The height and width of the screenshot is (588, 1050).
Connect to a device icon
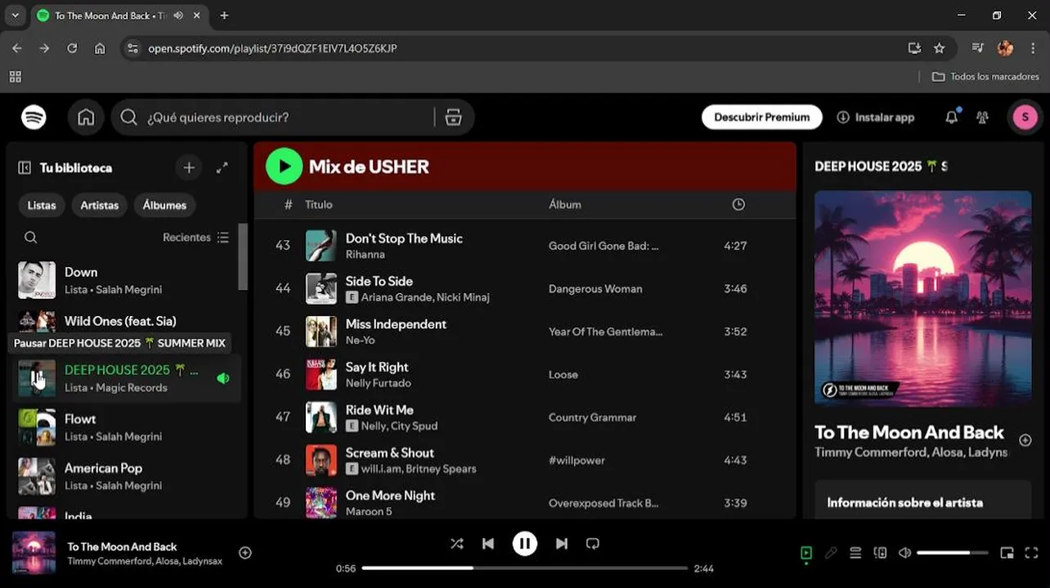(x=880, y=553)
